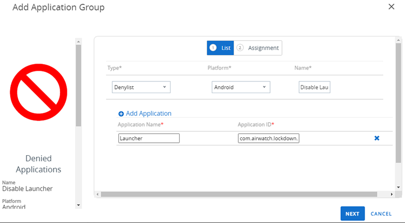Click the Application ID column header
Screen dimensions: 405x223
(256, 124)
